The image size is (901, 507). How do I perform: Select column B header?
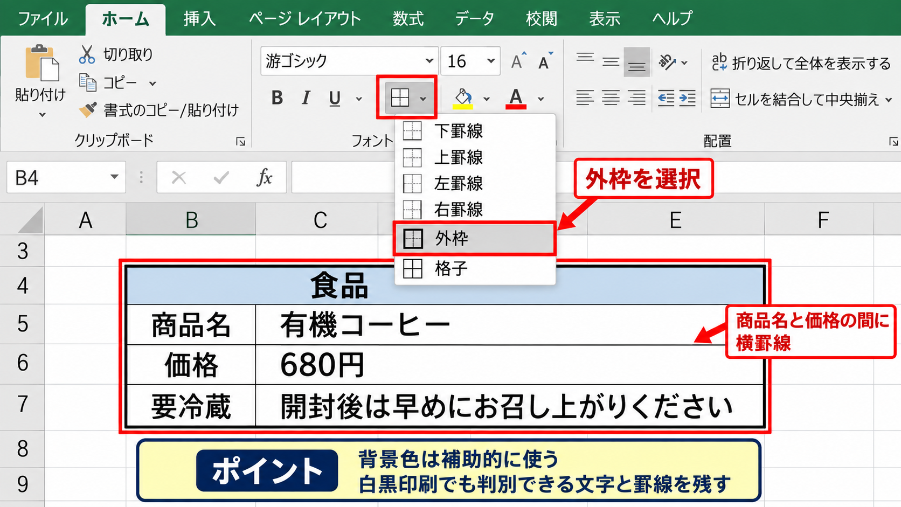(191, 220)
